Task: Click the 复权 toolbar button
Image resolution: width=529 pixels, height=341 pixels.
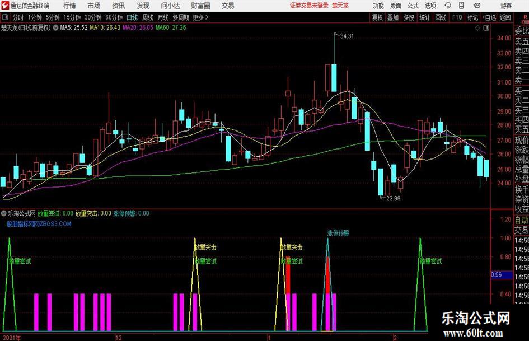Action: (x=377, y=17)
